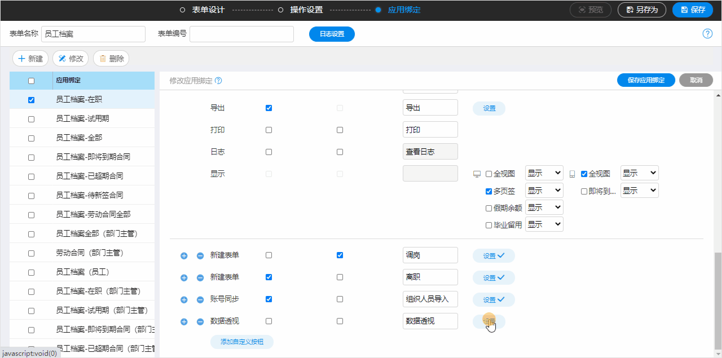722x358 pixels.
Task: Open 显示 dropdown beside 假期余额
Action: [x=544, y=207]
